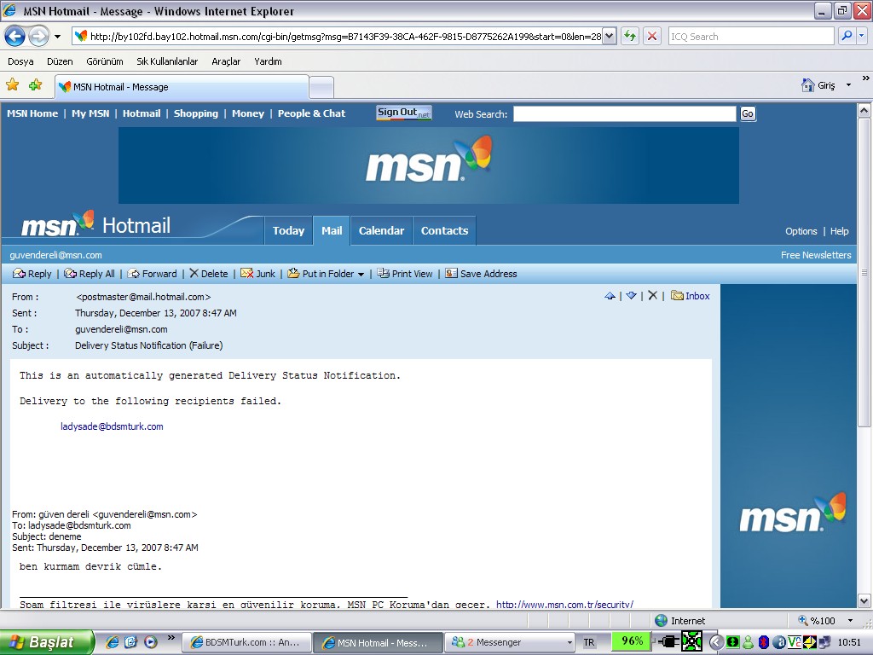Click the TR language indicator
The image size is (873, 655).
coord(589,642)
